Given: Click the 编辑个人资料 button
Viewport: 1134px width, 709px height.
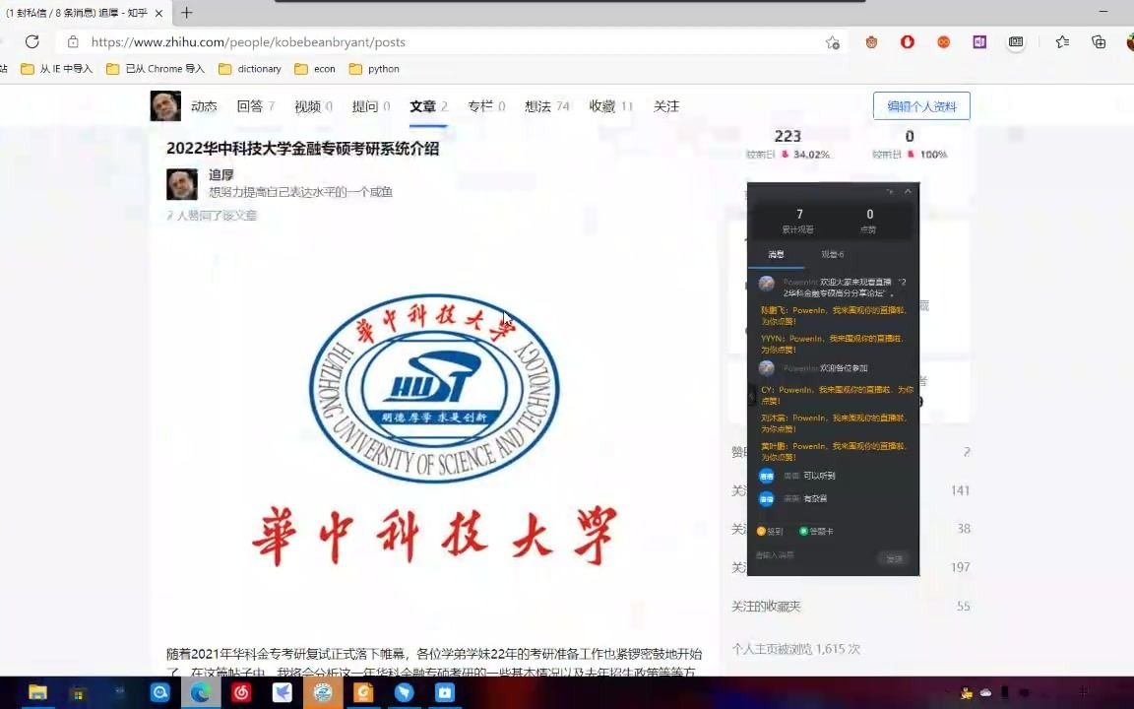Looking at the screenshot, I should [x=921, y=106].
